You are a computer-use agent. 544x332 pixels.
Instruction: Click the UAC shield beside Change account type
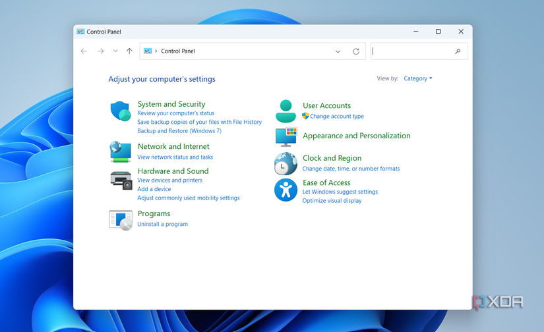pos(305,116)
